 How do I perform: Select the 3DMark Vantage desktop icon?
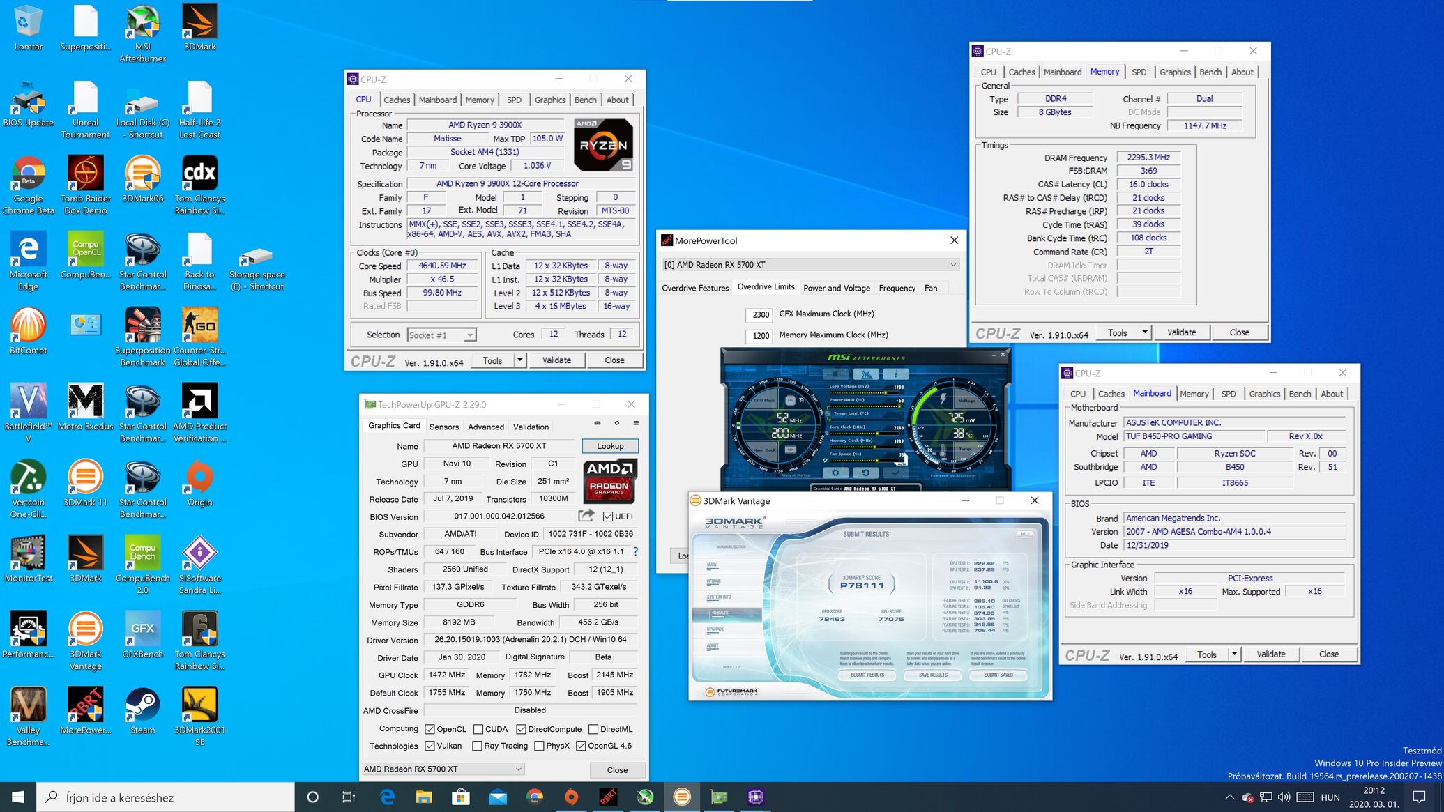pos(85,641)
